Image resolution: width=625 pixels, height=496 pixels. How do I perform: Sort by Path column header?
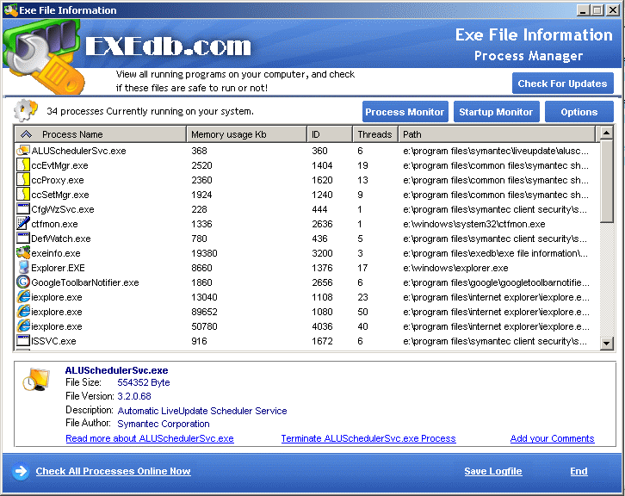[x=497, y=134]
